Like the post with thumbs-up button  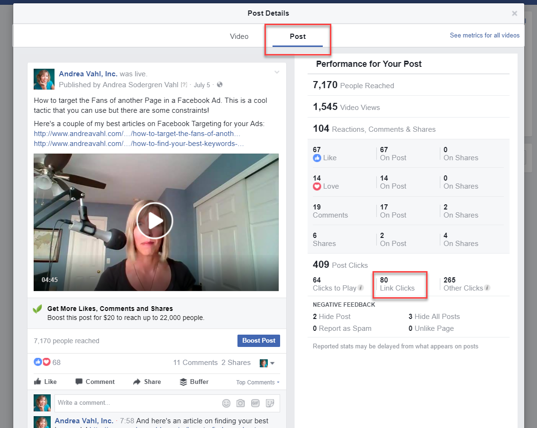click(x=45, y=382)
